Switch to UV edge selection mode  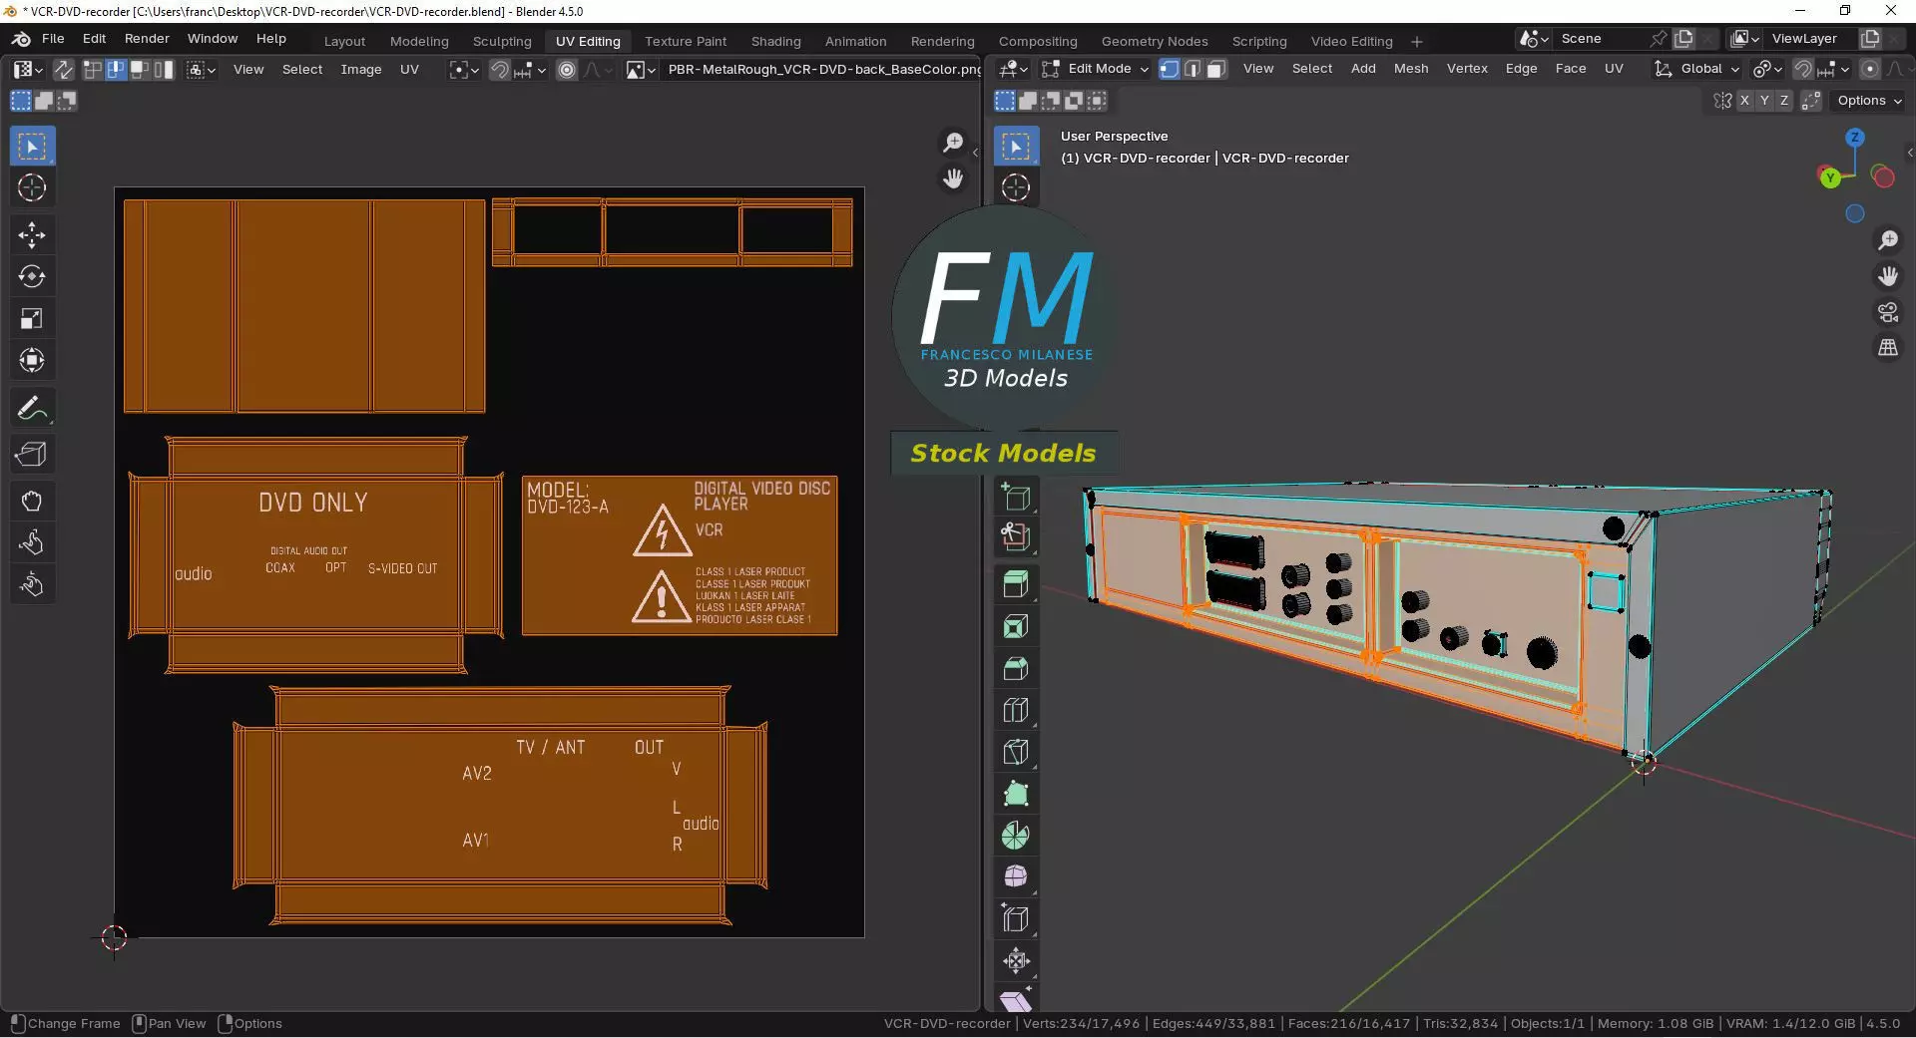(x=116, y=70)
